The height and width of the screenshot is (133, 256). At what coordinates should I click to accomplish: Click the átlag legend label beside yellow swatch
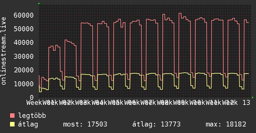click(28, 124)
